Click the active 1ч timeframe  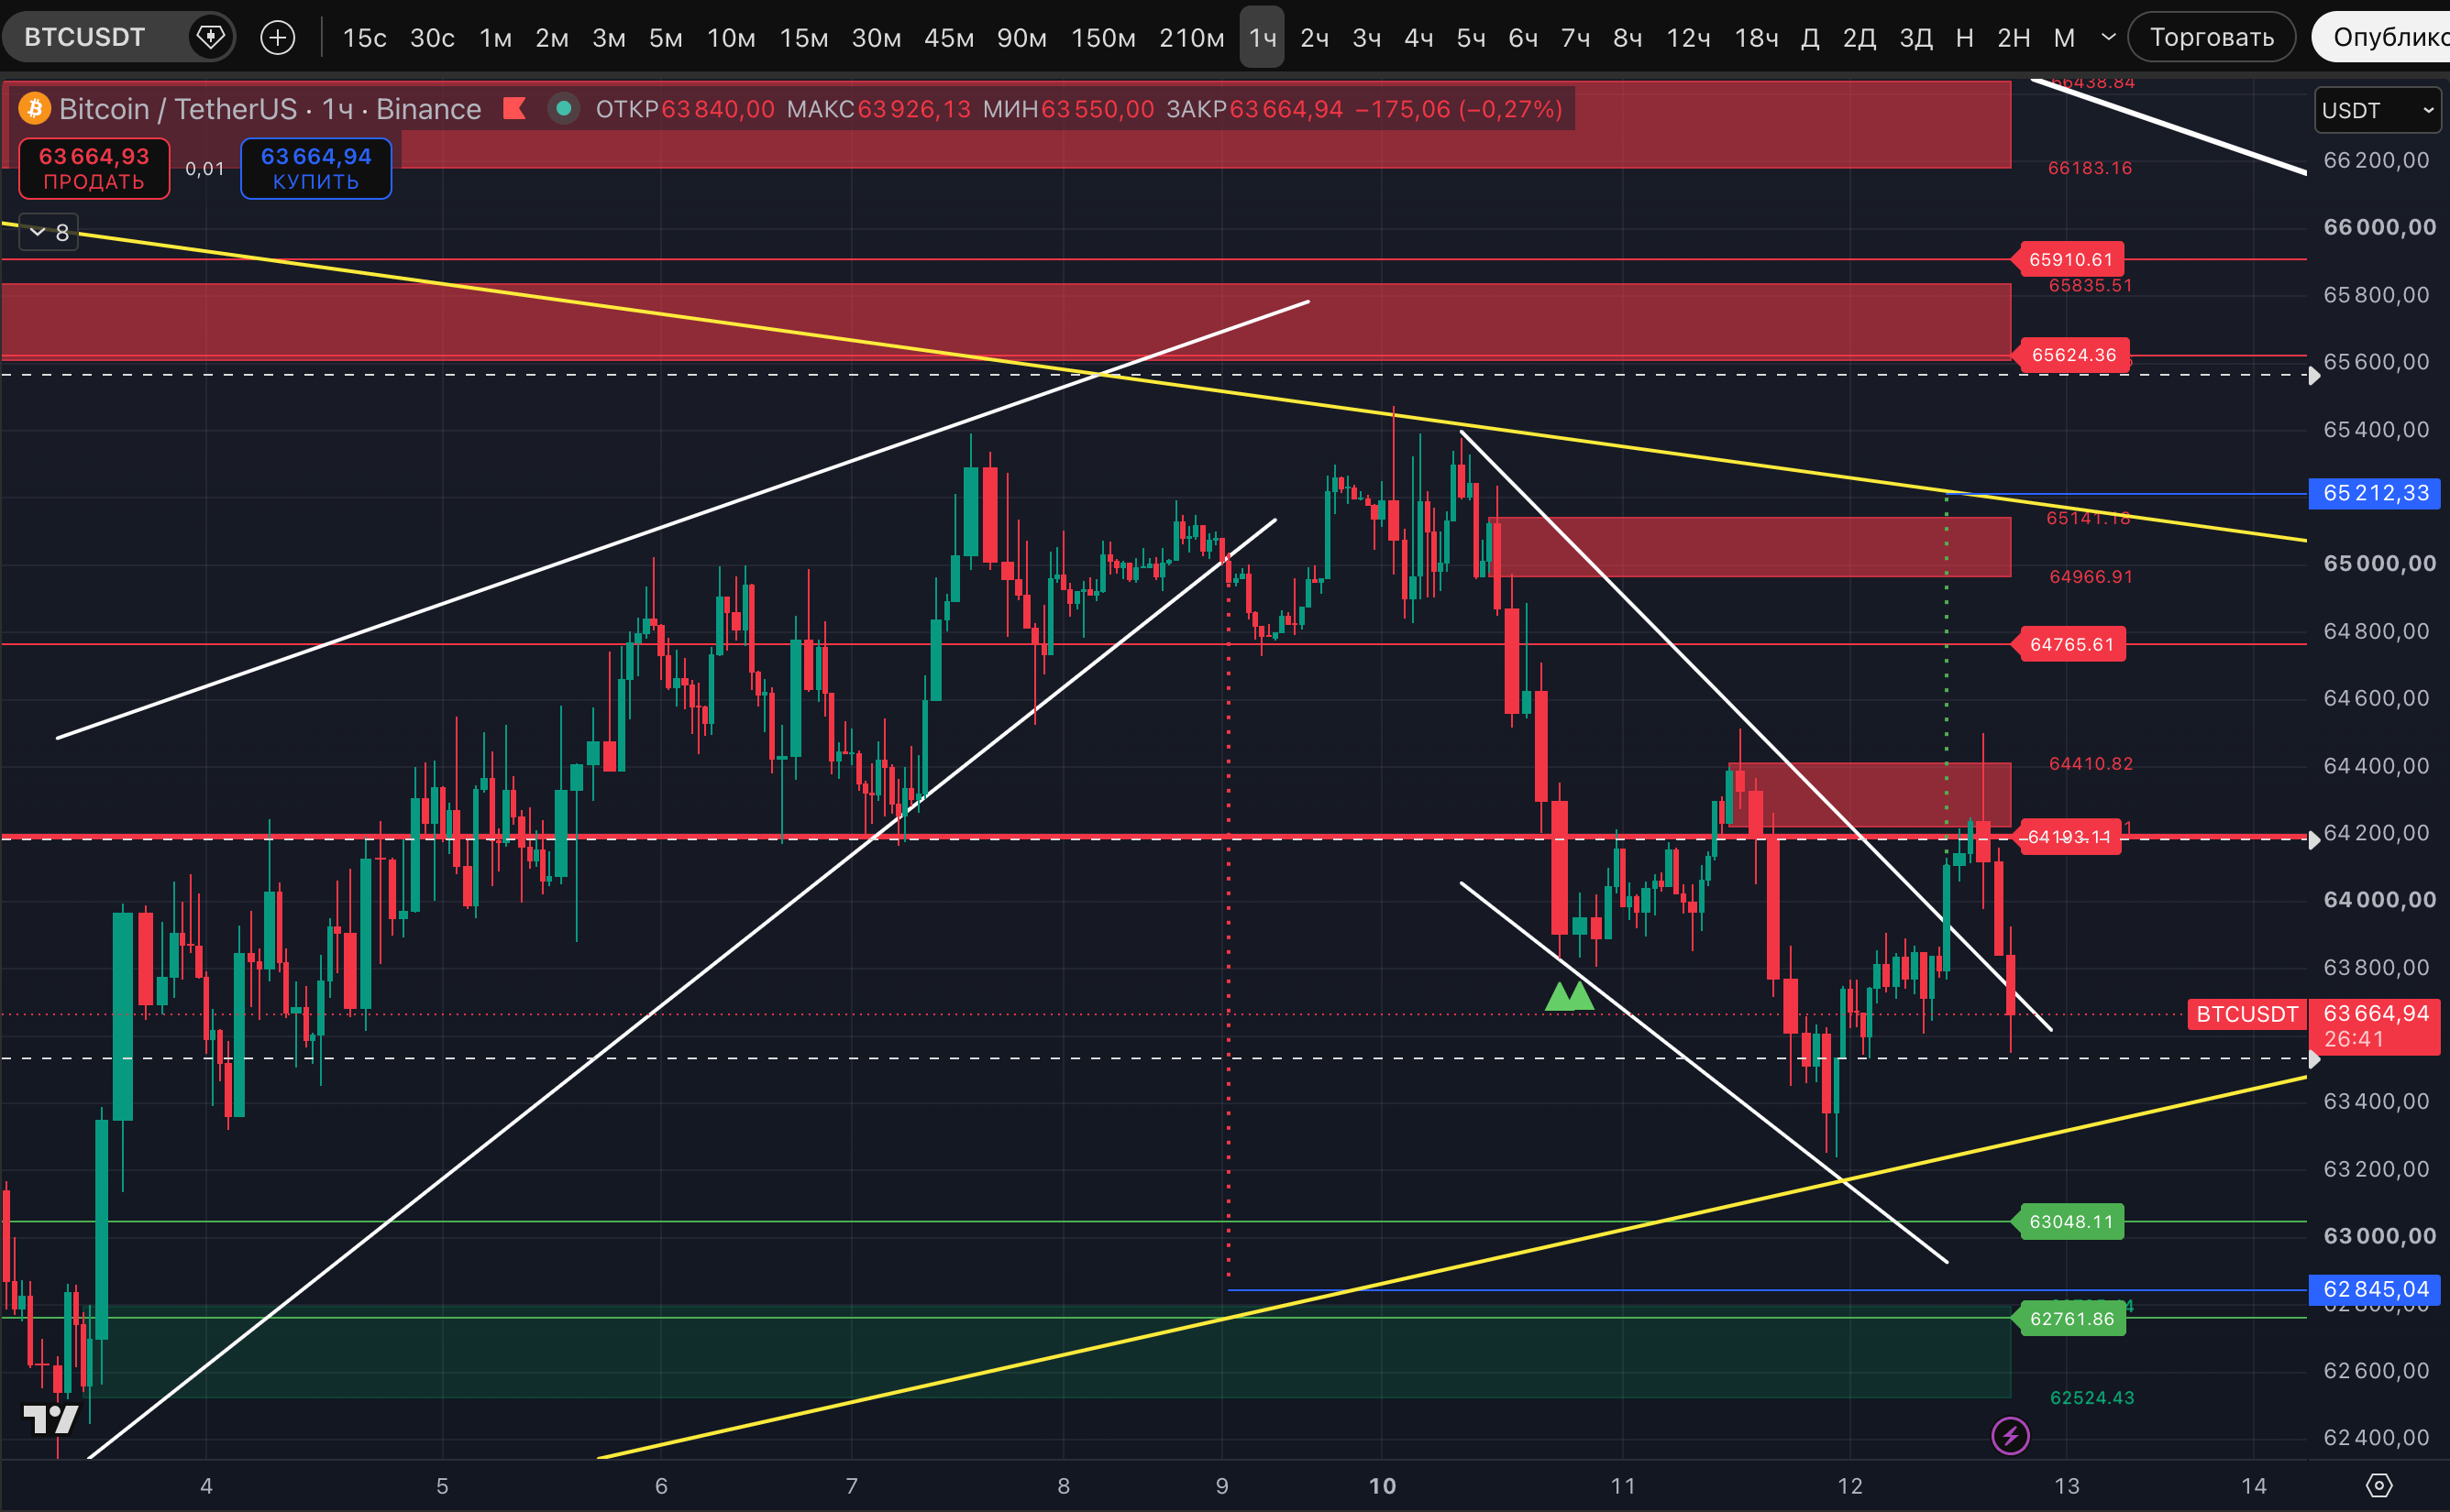pos(1263,38)
